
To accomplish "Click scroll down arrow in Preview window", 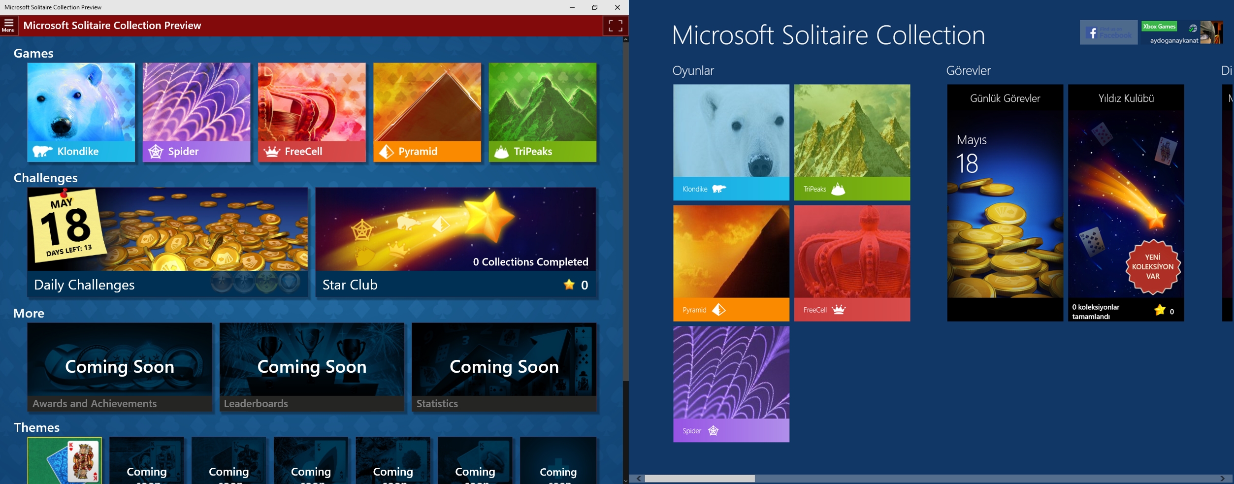I will point(625,481).
